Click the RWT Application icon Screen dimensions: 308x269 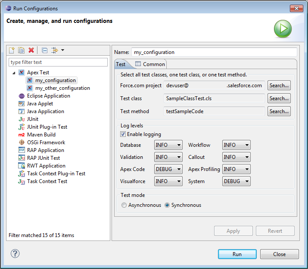pyautogui.click(x=22, y=166)
